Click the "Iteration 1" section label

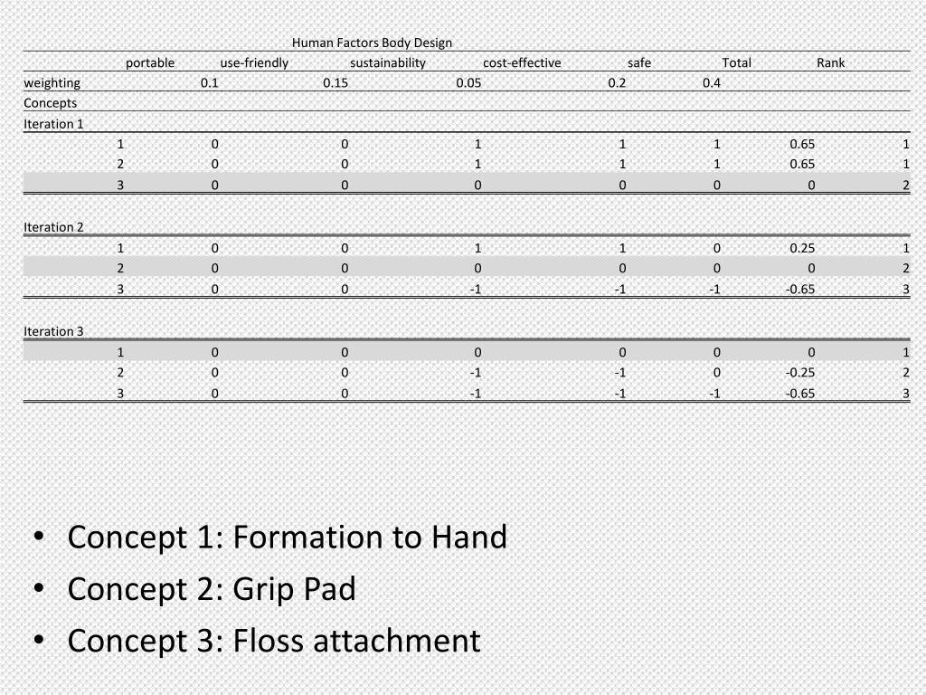[53, 124]
